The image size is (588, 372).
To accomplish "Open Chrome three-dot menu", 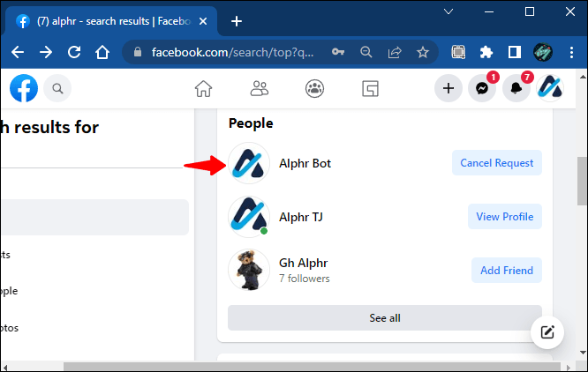I will [x=571, y=52].
